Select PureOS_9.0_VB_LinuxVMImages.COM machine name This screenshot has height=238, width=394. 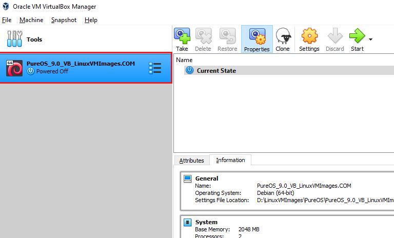coord(81,64)
